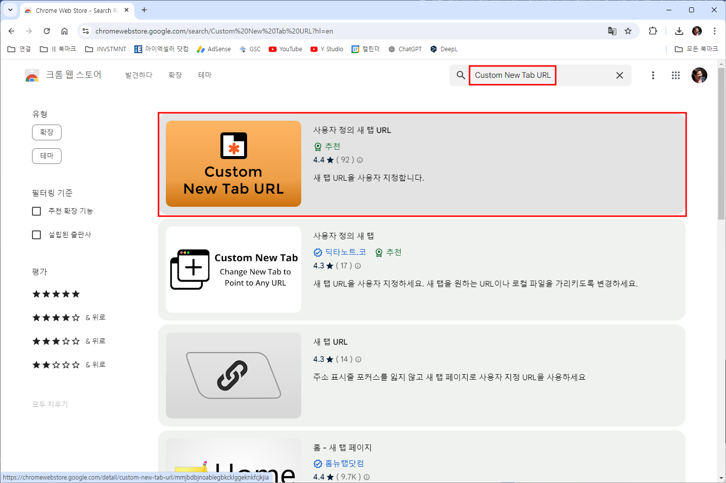The height and width of the screenshot is (483, 726).
Task: Open the 테마 navigation tab
Action: click(x=205, y=75)
